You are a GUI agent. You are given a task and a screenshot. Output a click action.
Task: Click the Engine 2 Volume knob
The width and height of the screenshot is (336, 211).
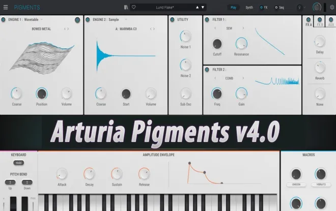pos(151,94)
